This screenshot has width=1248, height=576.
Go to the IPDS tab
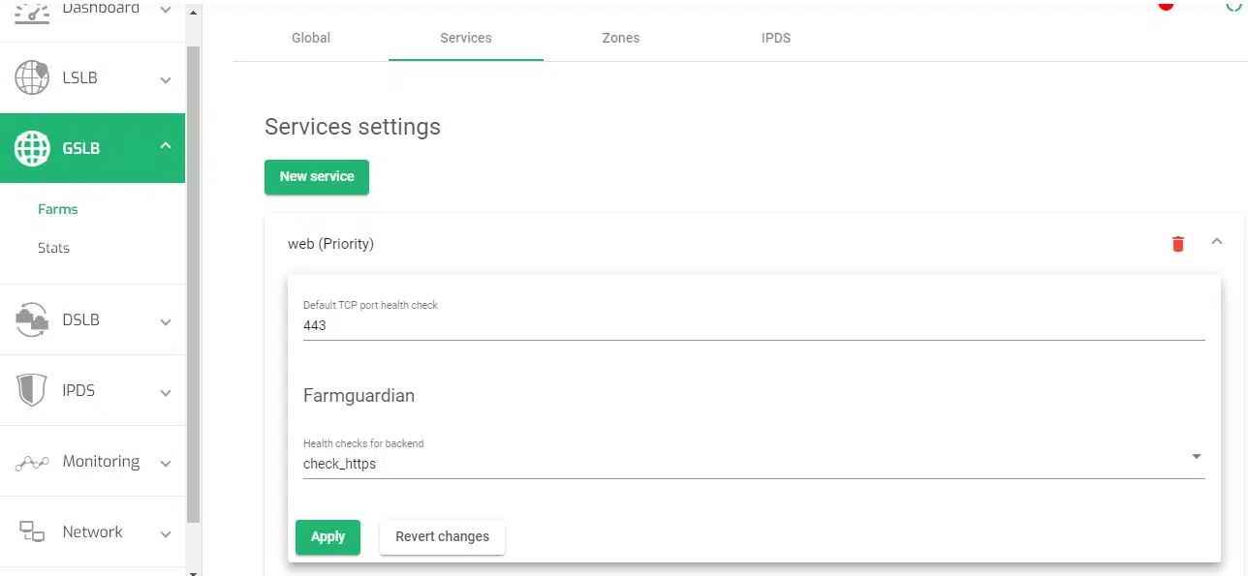pyautogui.click(x=775, y=38)
